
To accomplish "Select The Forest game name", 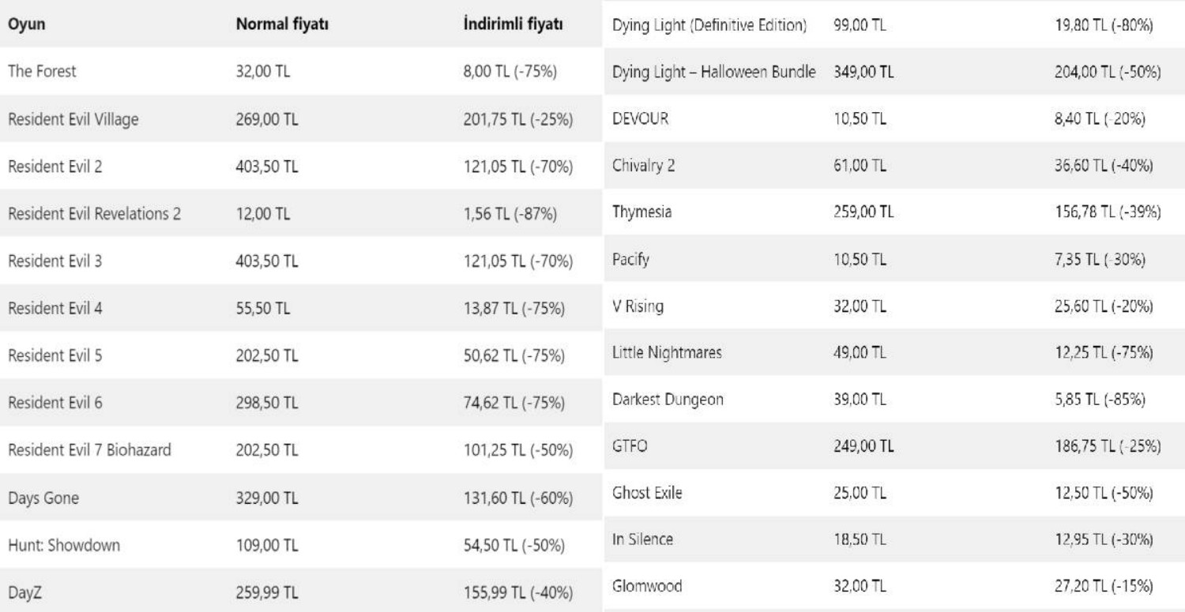I will point(41,71).
